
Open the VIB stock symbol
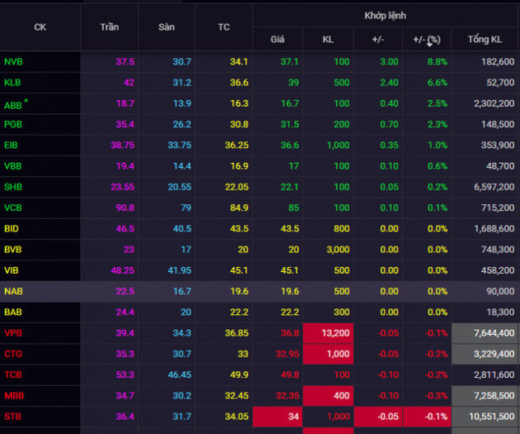[x=12, y=270]
